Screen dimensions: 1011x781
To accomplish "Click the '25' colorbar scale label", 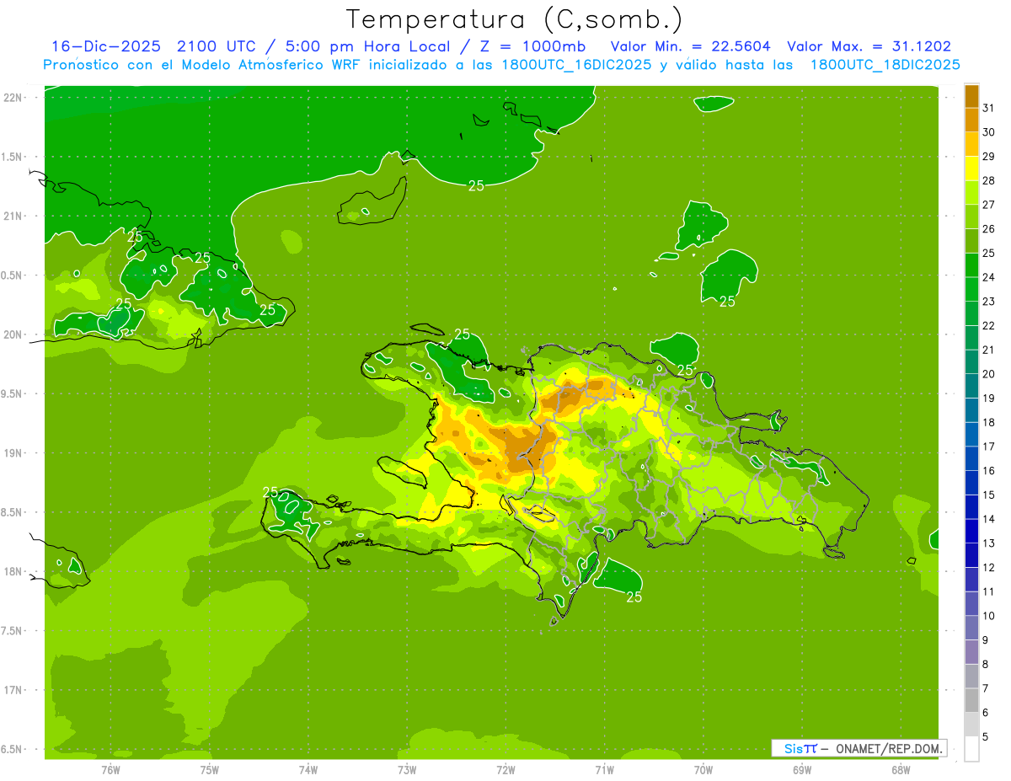I will tap(990, 253).
